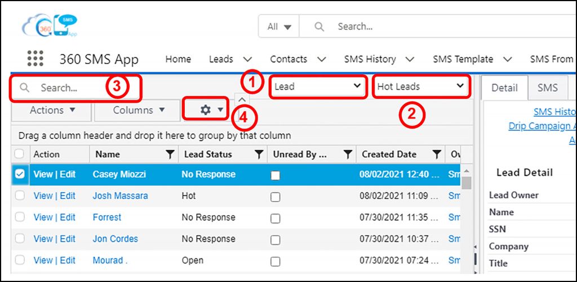Click the Created Date filter icon

click(x=436, y=154)
